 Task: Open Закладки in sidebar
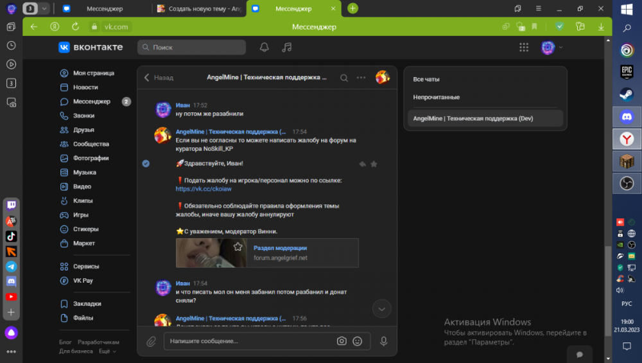pyautogui.click(x=87, y=304)
